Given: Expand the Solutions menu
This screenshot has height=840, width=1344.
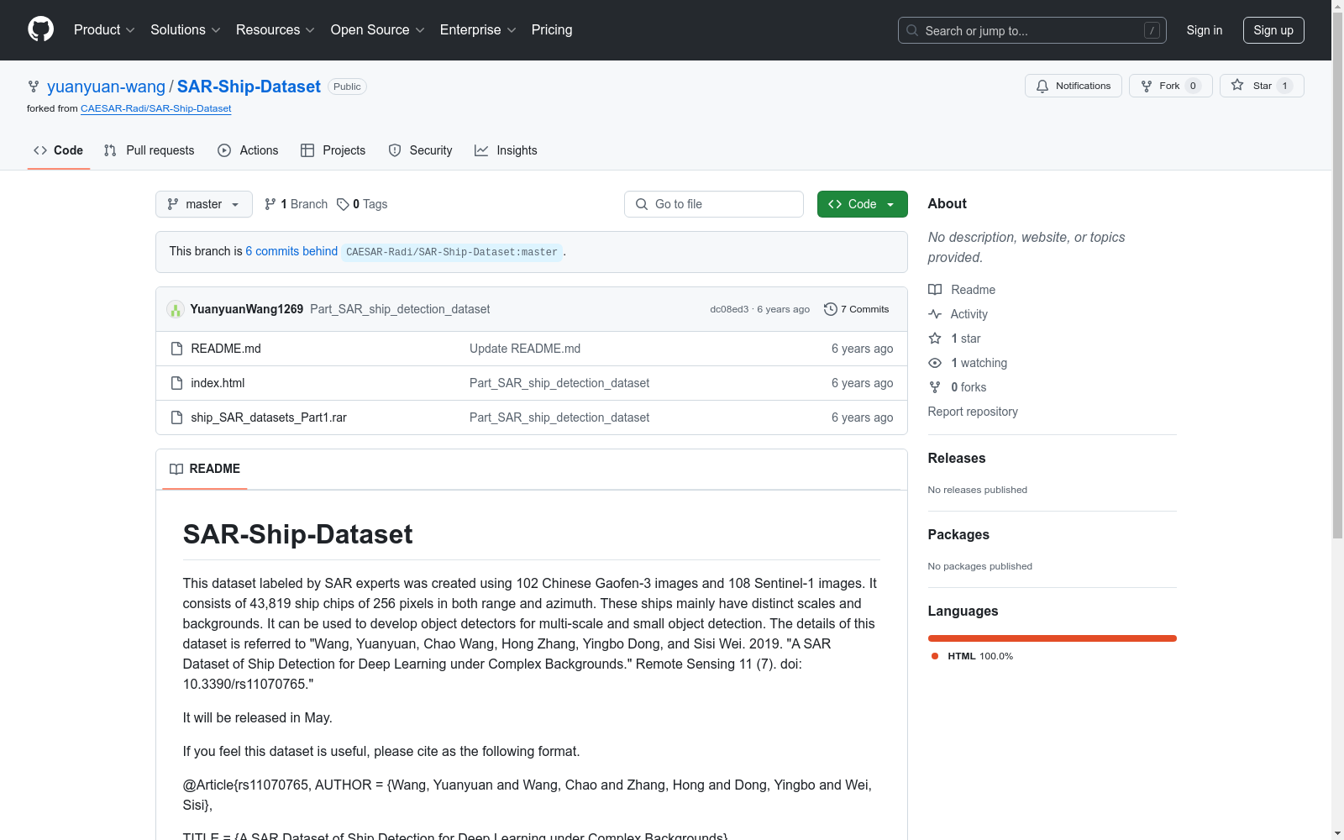Looking at the screenshot, I should (186, 30).
